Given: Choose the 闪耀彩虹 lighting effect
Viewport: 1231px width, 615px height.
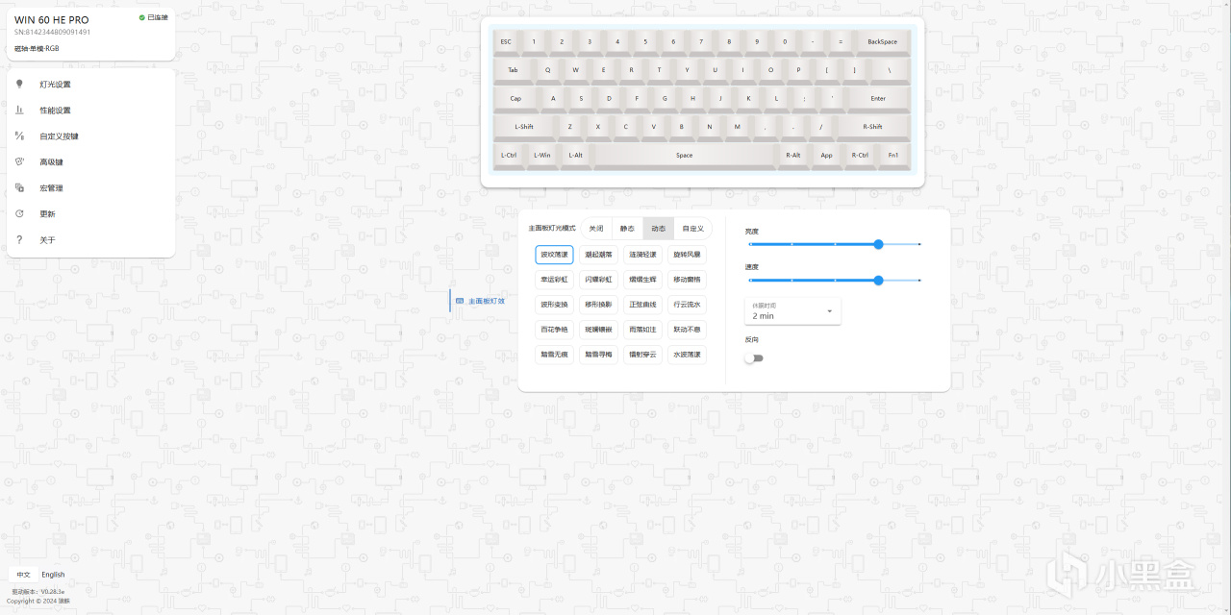Looking at the screenshot, I should coord(598,280).
